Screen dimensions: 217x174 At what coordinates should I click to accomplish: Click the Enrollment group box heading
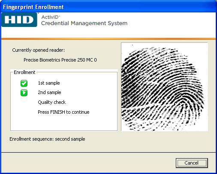point(24,72)
